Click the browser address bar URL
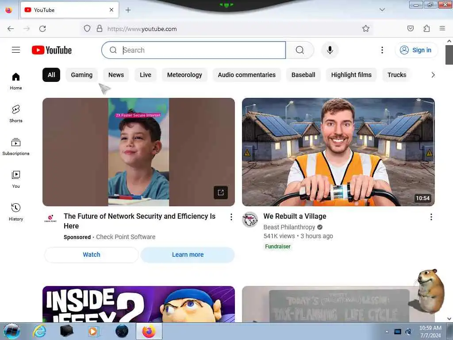The height and width of the screenshot is (340, 453). [142, 29]
